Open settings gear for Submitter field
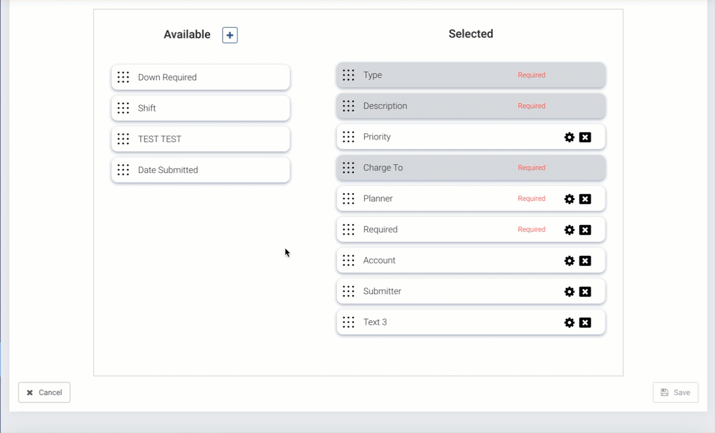 (x=570, y=292)
